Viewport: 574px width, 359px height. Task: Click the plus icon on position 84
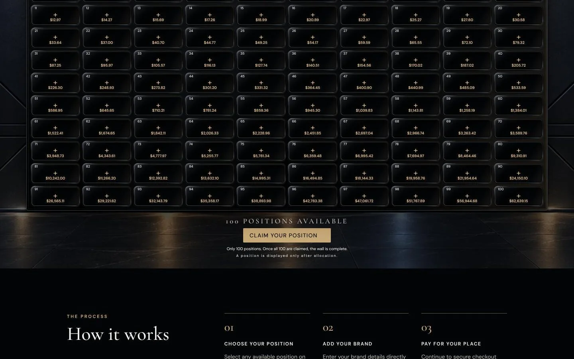(210, 173)
